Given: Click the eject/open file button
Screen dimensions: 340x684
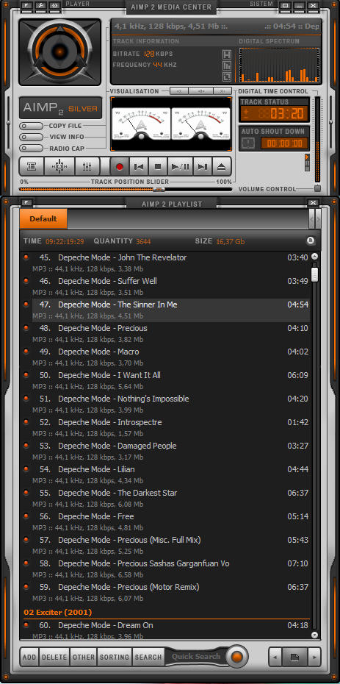Looking at the screenshot, I should (222, 167).
